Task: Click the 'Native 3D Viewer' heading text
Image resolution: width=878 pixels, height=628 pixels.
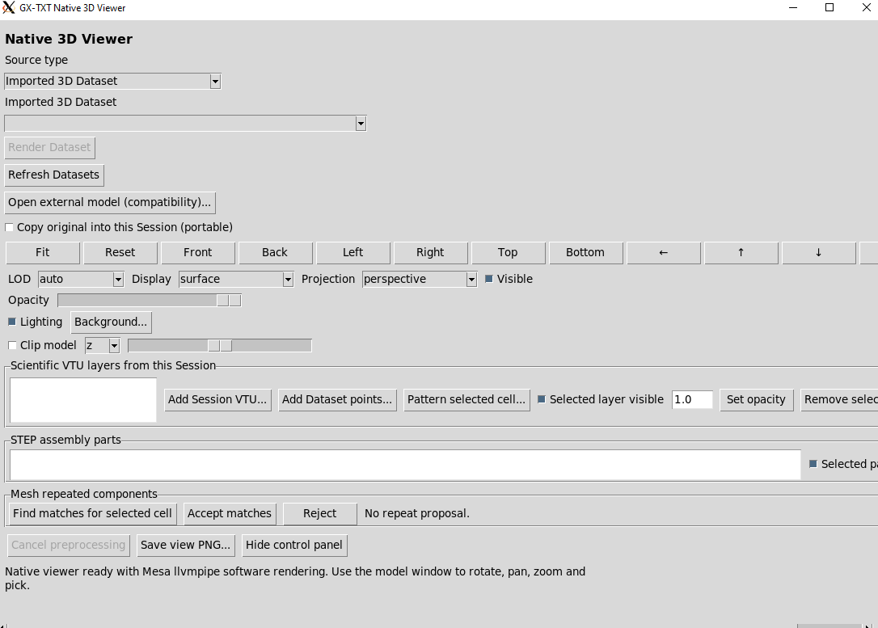Action: click(69, 39)
